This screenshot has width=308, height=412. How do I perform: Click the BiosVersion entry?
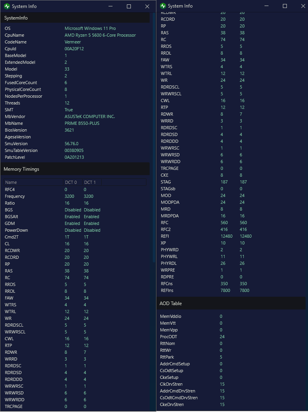[x=16, y=130]
